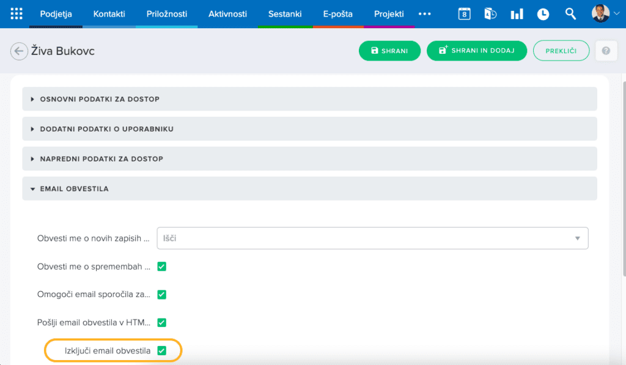Toggle the 'Obvesti me o spremembah' checkbox
This screenshot has height=365, width=626.
pyautogui.click(x=162, y=267)
